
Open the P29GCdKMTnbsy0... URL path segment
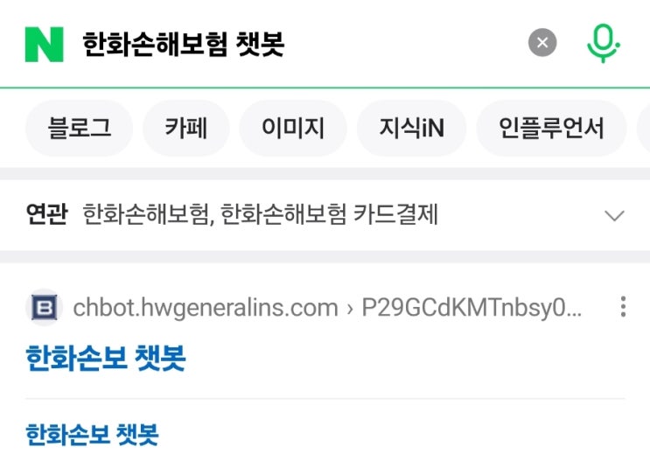pyautogui.click(x=472, y=308)
